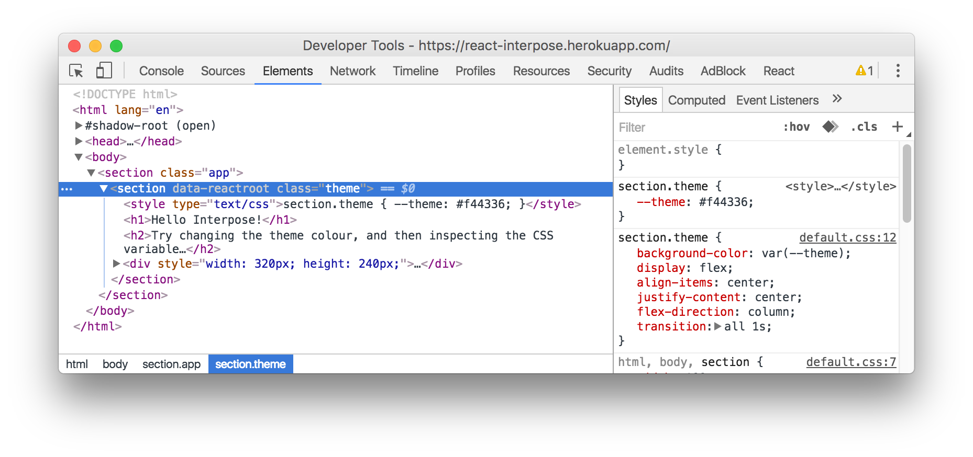
Task: Click the $0 console reference marker
Action: tap(408, 188)
